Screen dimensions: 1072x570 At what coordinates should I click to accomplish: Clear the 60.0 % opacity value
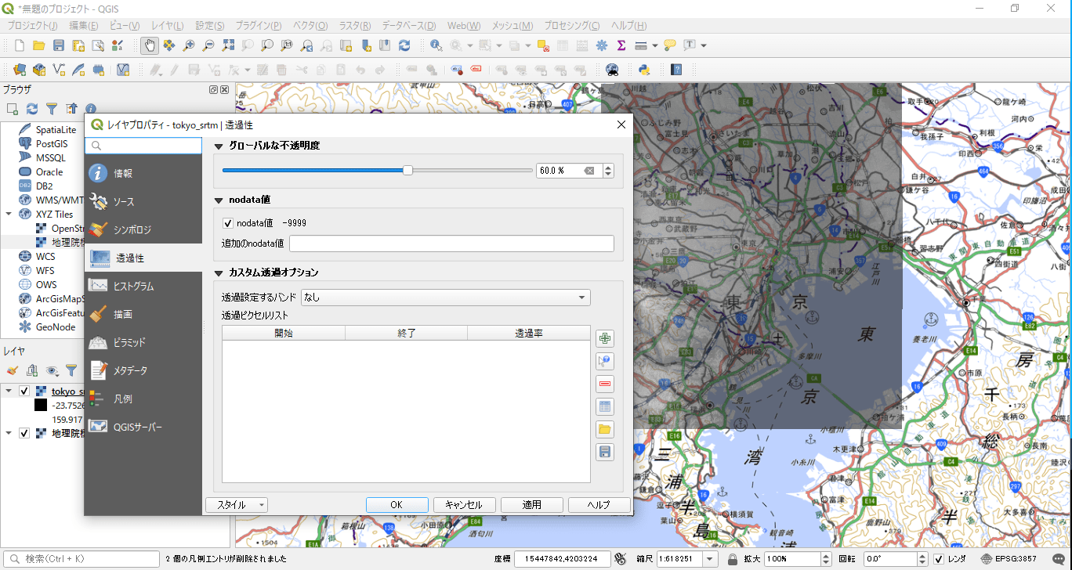tap(589, 170)
